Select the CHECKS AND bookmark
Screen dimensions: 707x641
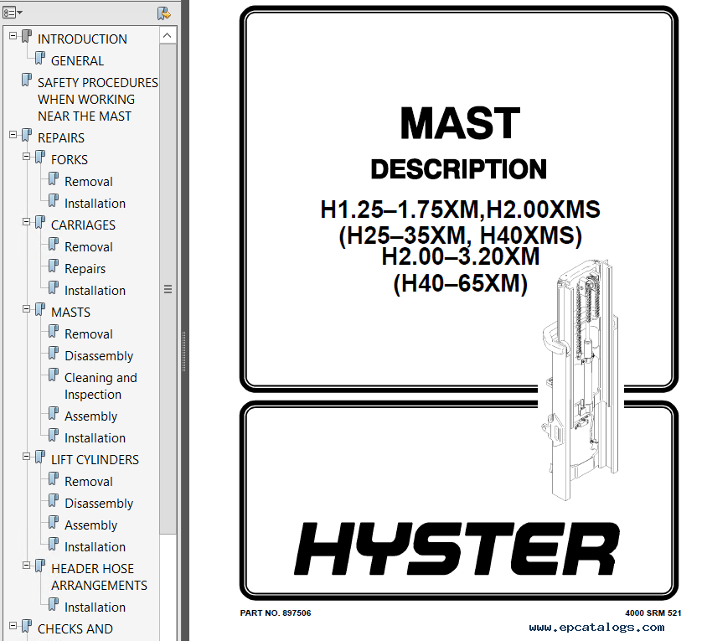coord(75,629)
